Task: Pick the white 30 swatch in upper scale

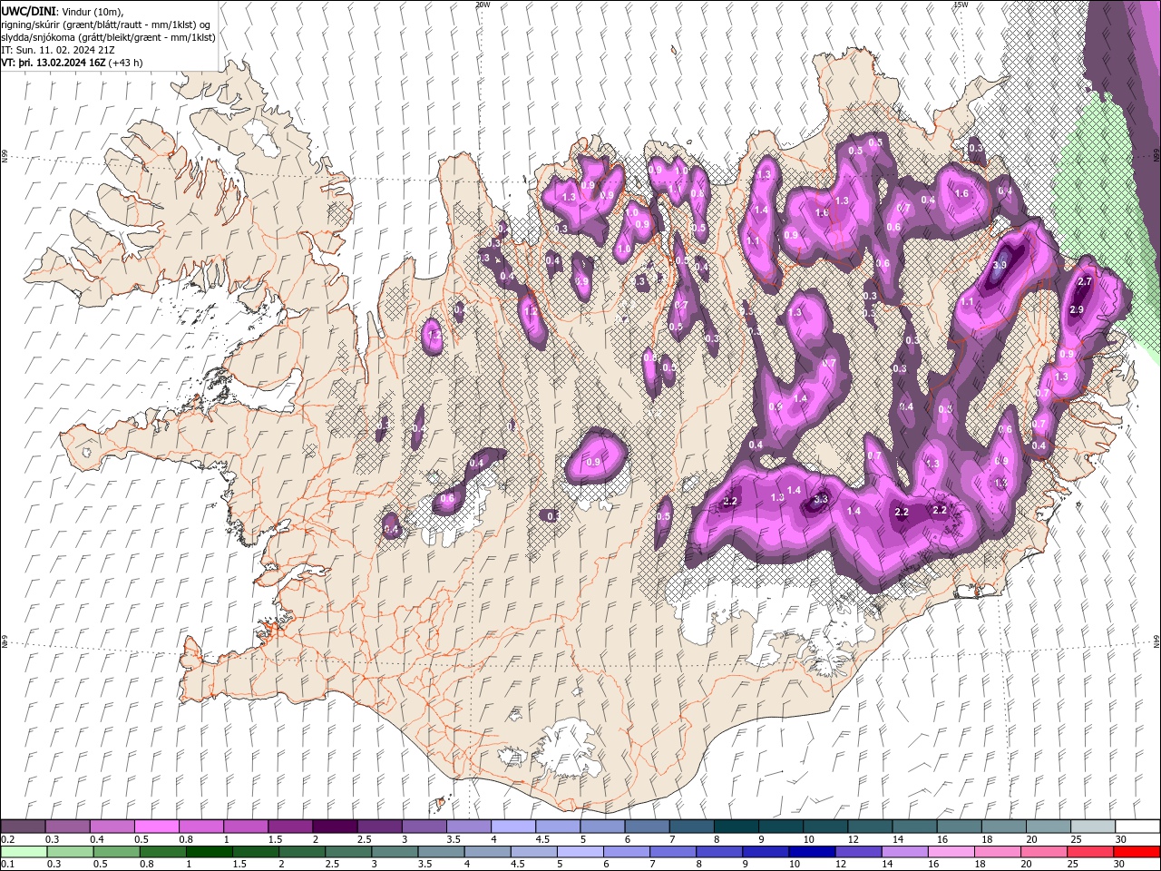Action: (1137, 827)
